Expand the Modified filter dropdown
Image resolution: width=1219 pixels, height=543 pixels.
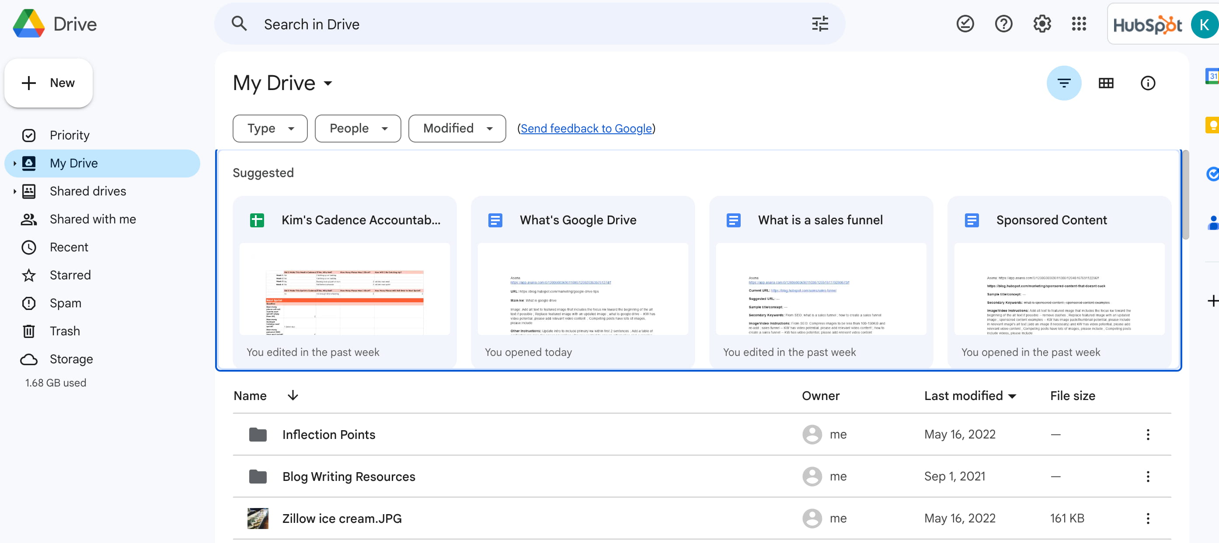point(456,127)
